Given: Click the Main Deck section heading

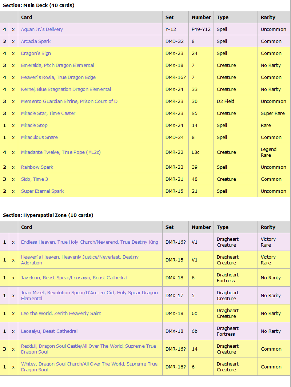Looking at the screenshot, I should (39, 5).
